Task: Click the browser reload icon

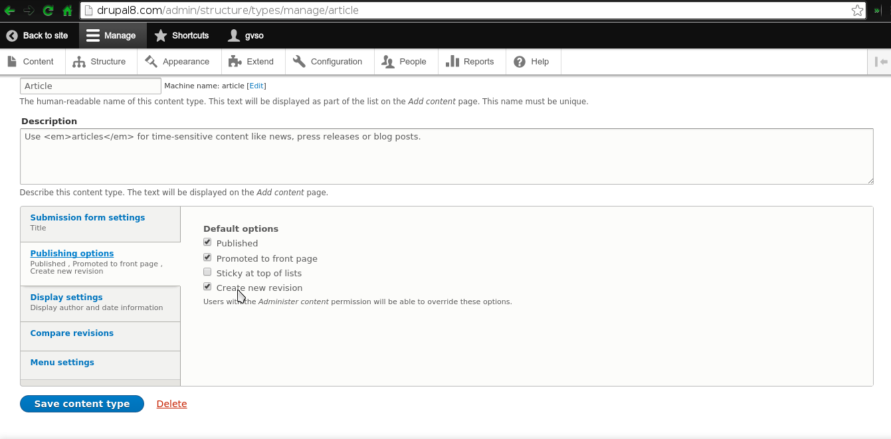Action: (x=48, y=10)
